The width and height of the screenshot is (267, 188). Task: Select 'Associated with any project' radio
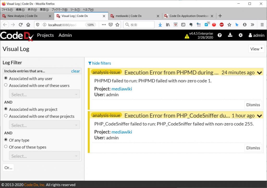click(x=6, y=109)
